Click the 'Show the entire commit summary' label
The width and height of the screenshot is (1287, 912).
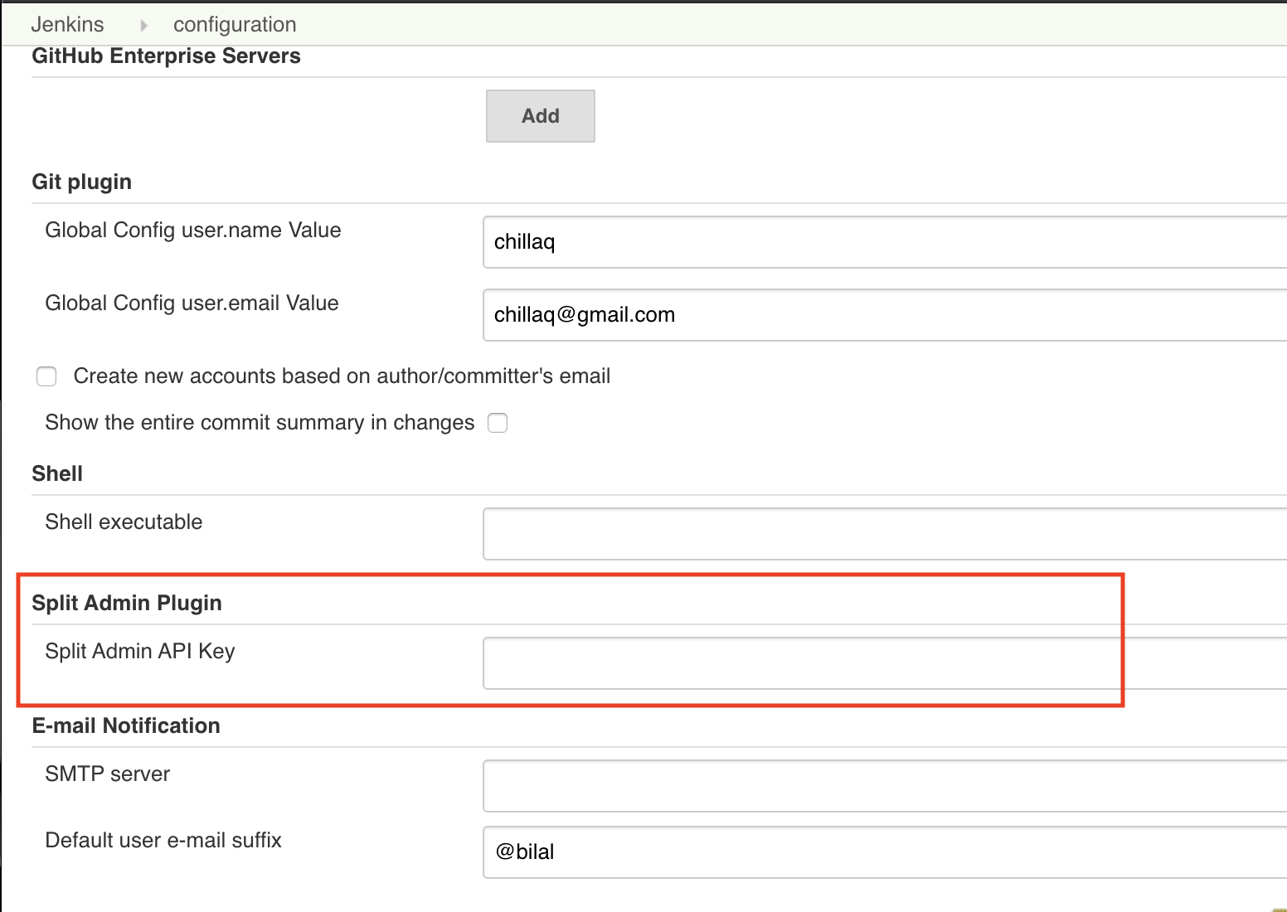260,423
